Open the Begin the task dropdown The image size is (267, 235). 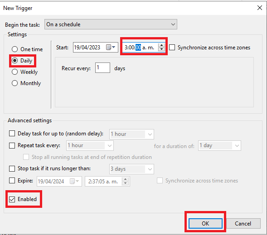pyautogui.click(x=111, y=24)
